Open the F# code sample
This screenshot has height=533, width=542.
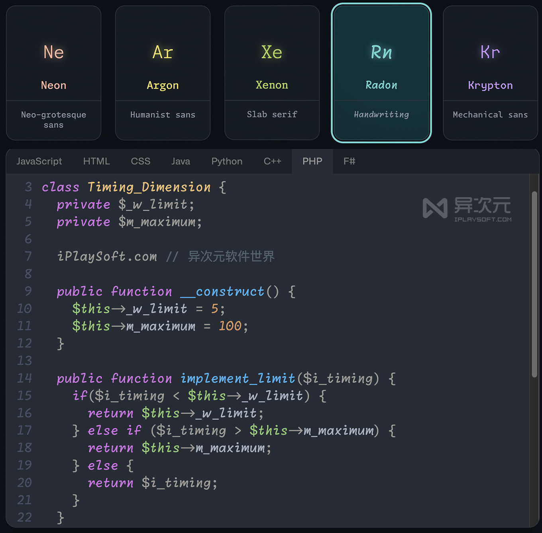pos(349,161)
